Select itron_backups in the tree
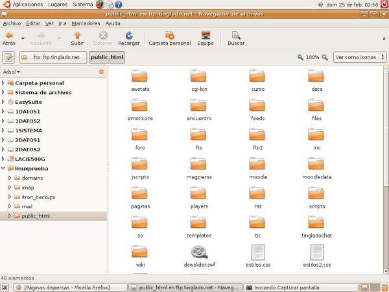Viewport: 389px width, 292px height. (38, 197)
